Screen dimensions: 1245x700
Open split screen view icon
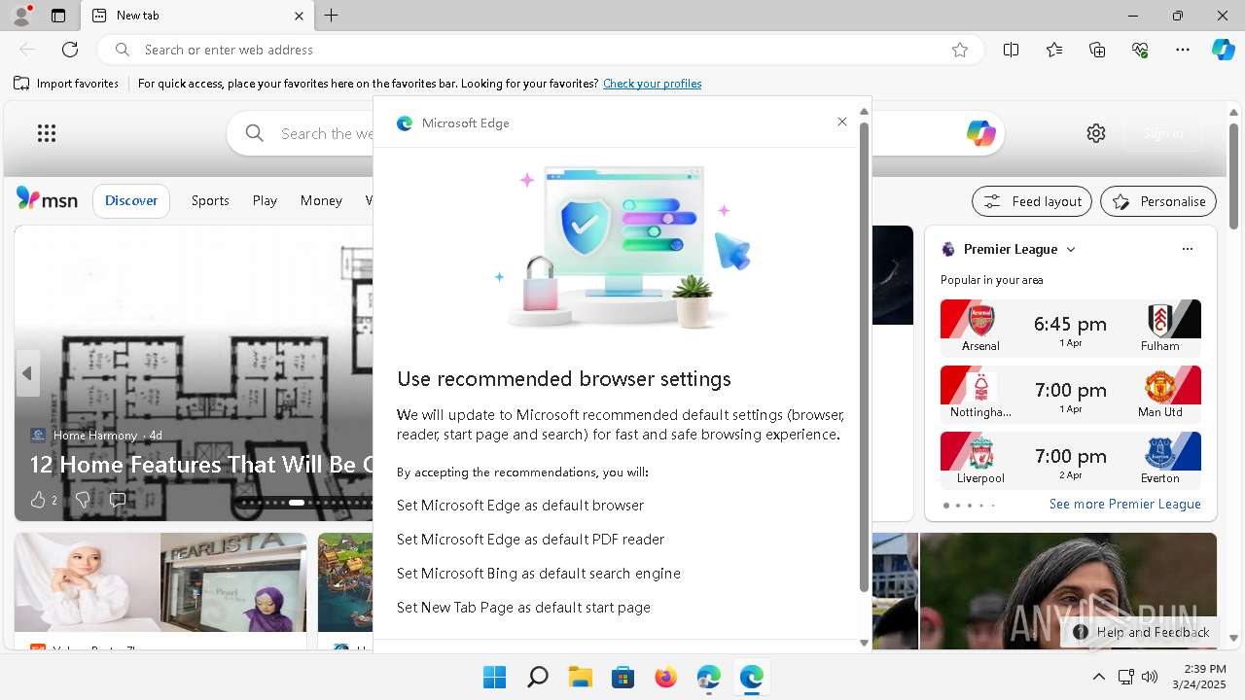click(x=1012, y=50)
